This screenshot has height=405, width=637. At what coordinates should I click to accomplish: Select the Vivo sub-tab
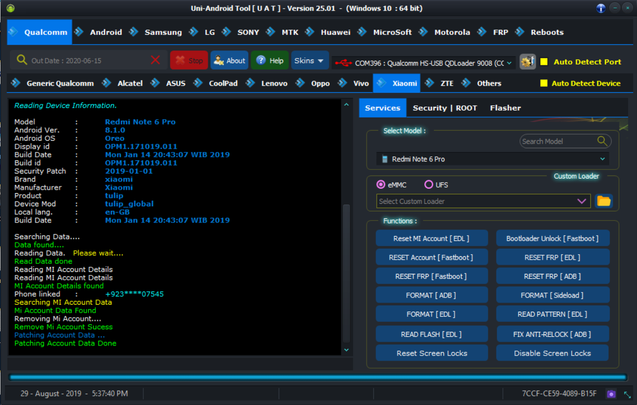pyautogui.click(x=361, y=84)
